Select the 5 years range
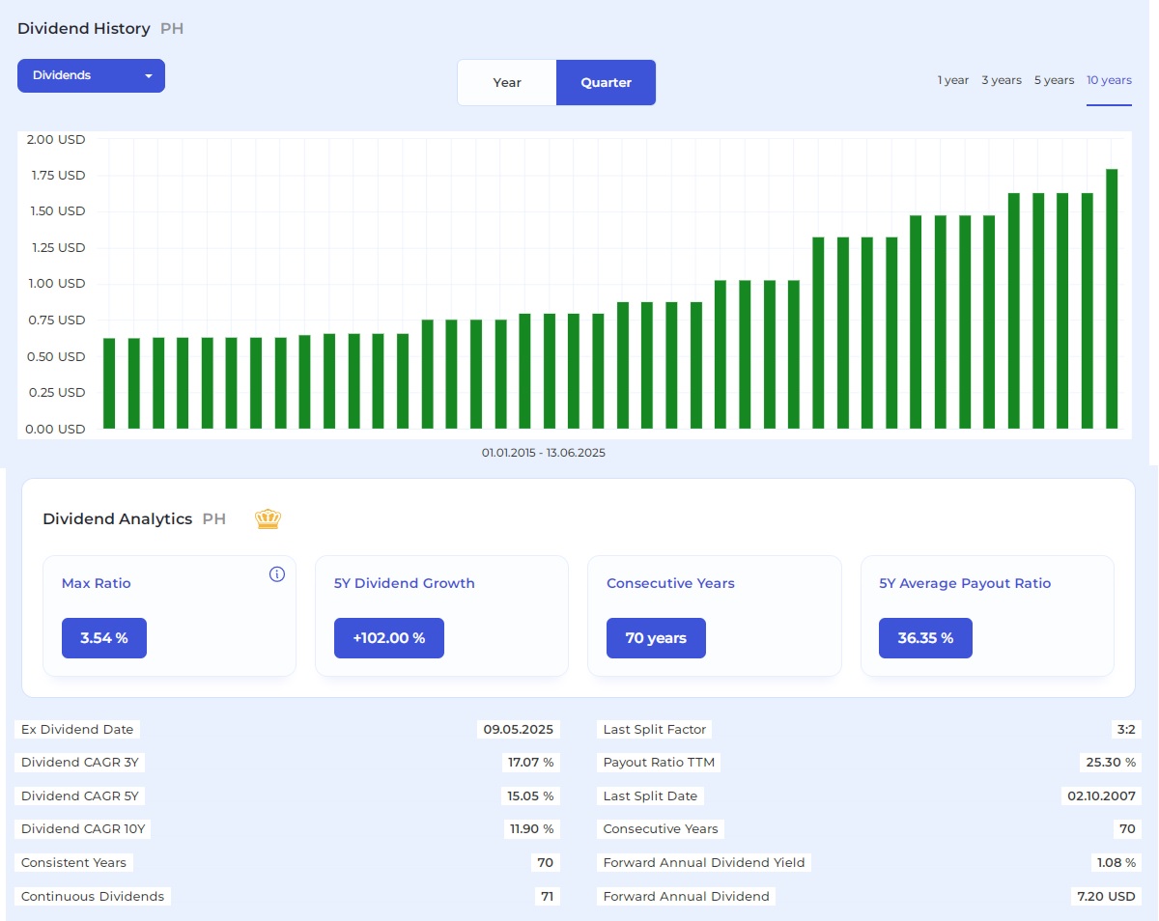The image size is (1159, 921). point(1054,80)
